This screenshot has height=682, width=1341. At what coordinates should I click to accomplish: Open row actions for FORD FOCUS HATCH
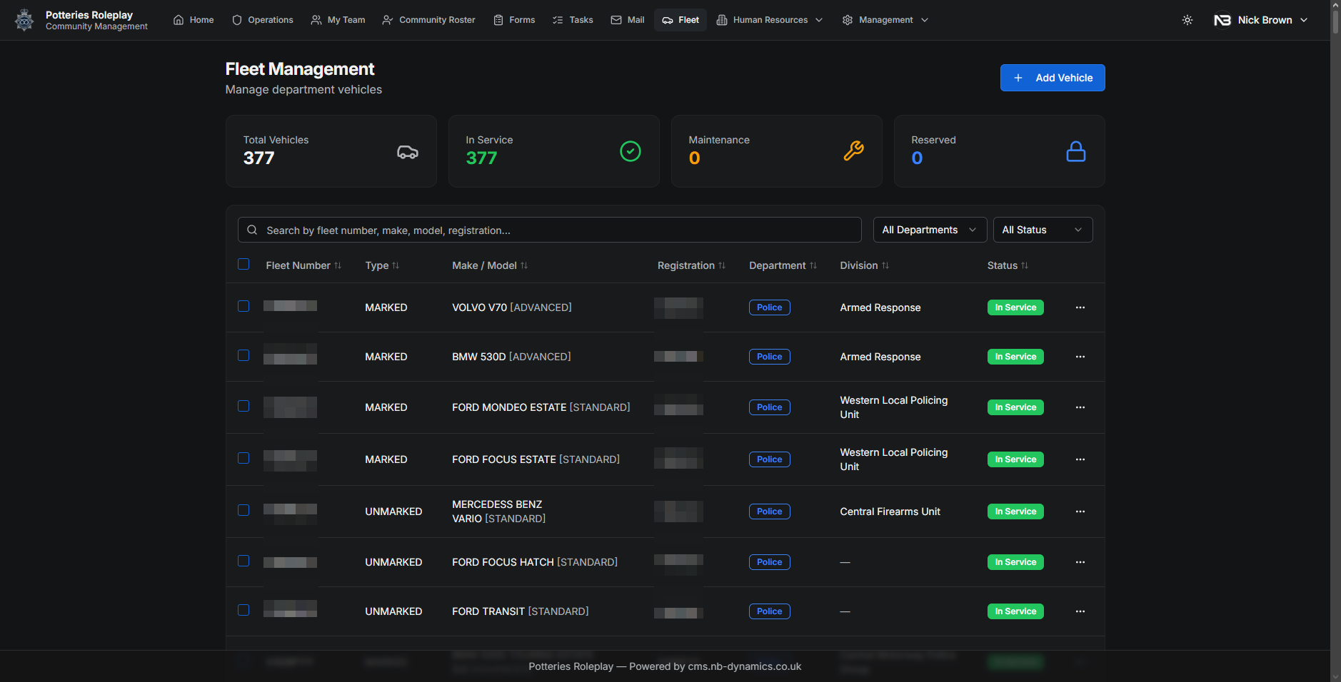[1080, 562]
